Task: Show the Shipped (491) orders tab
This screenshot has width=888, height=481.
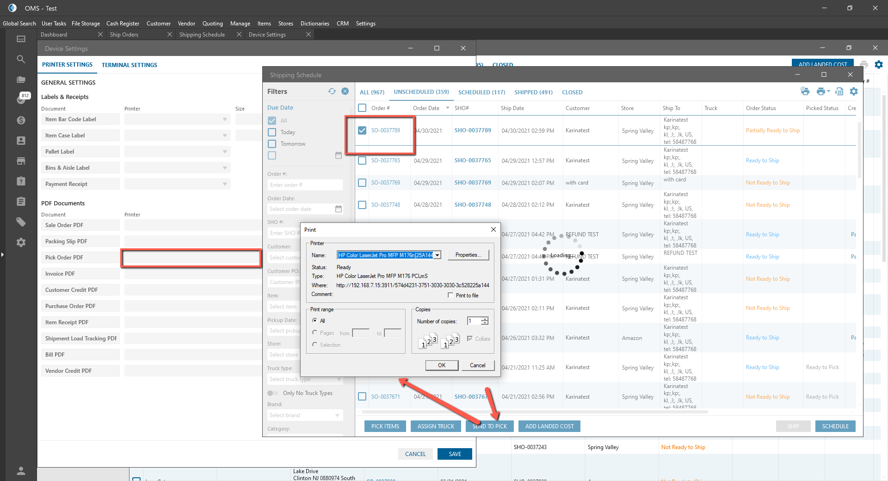Action: (x=534, y=92)
